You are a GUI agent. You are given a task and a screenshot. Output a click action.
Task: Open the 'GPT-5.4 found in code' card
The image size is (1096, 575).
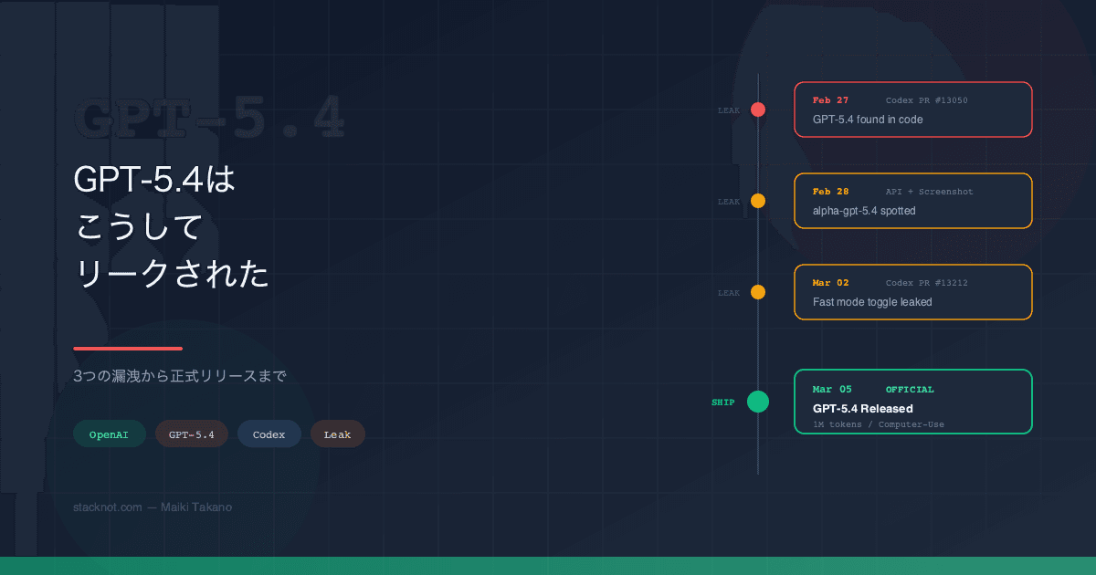pos(913,110)
